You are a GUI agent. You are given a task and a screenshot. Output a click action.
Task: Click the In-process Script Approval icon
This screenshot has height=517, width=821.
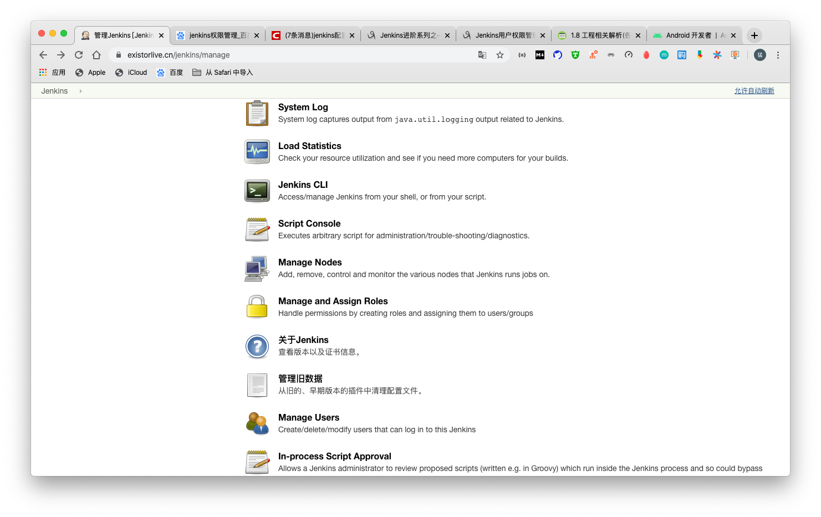pyautogui.click(x=257, y=462)
